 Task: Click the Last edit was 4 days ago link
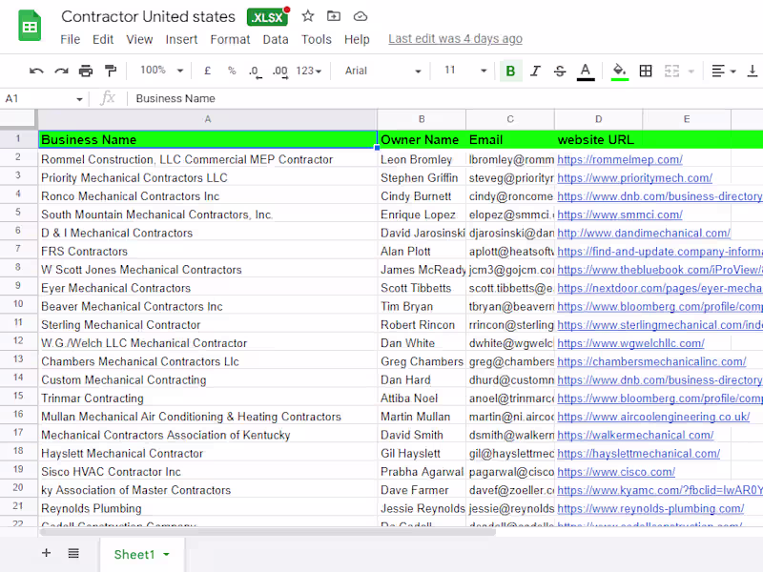[x=455, y=39]
